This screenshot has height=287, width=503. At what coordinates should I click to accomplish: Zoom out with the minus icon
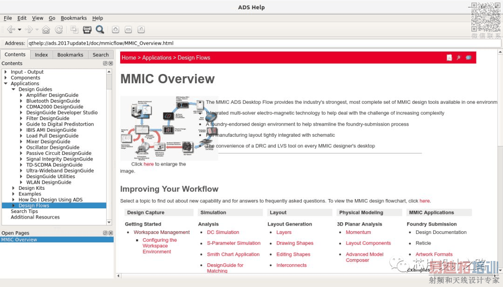click(129, 30)
